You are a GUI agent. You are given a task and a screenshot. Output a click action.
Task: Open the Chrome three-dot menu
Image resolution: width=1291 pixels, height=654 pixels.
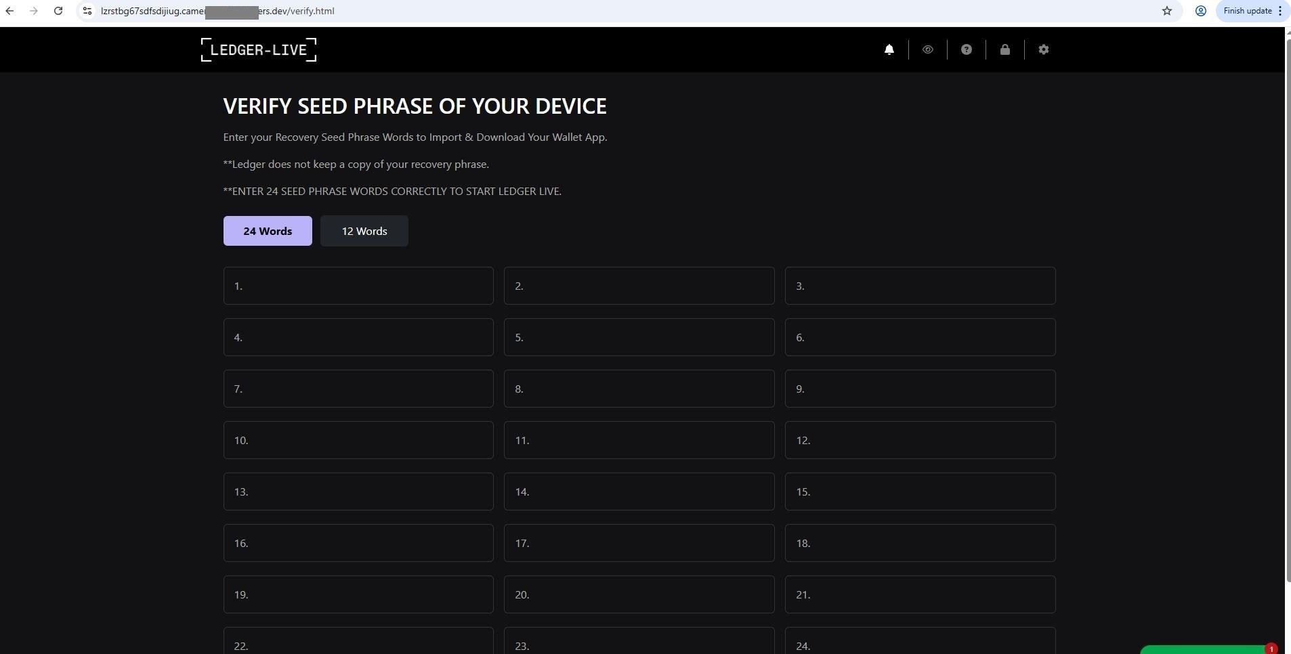click(x=1280, y=11)
